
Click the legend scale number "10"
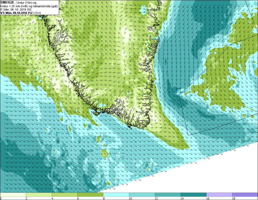click(x=130, y=198)
